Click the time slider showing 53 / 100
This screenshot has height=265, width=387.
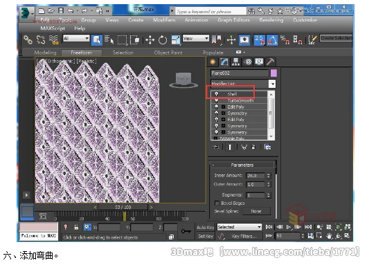(123, 207)
